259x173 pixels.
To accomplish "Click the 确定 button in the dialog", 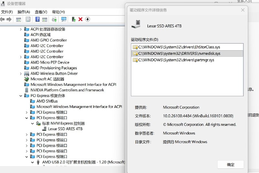I will [x=231, y=165].
